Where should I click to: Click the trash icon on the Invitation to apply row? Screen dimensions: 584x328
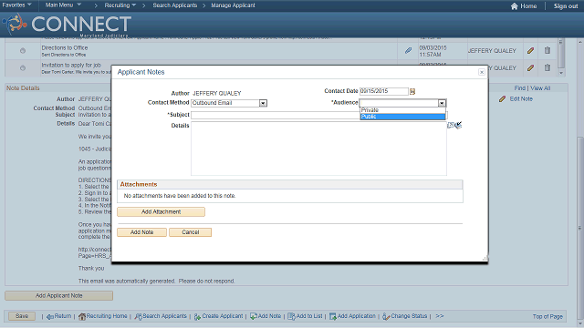click(547, 67)
